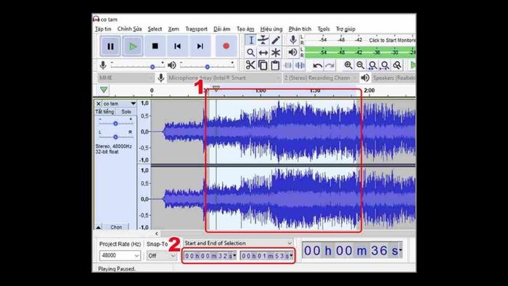Open the Phân tích menu

coord(300,29)
